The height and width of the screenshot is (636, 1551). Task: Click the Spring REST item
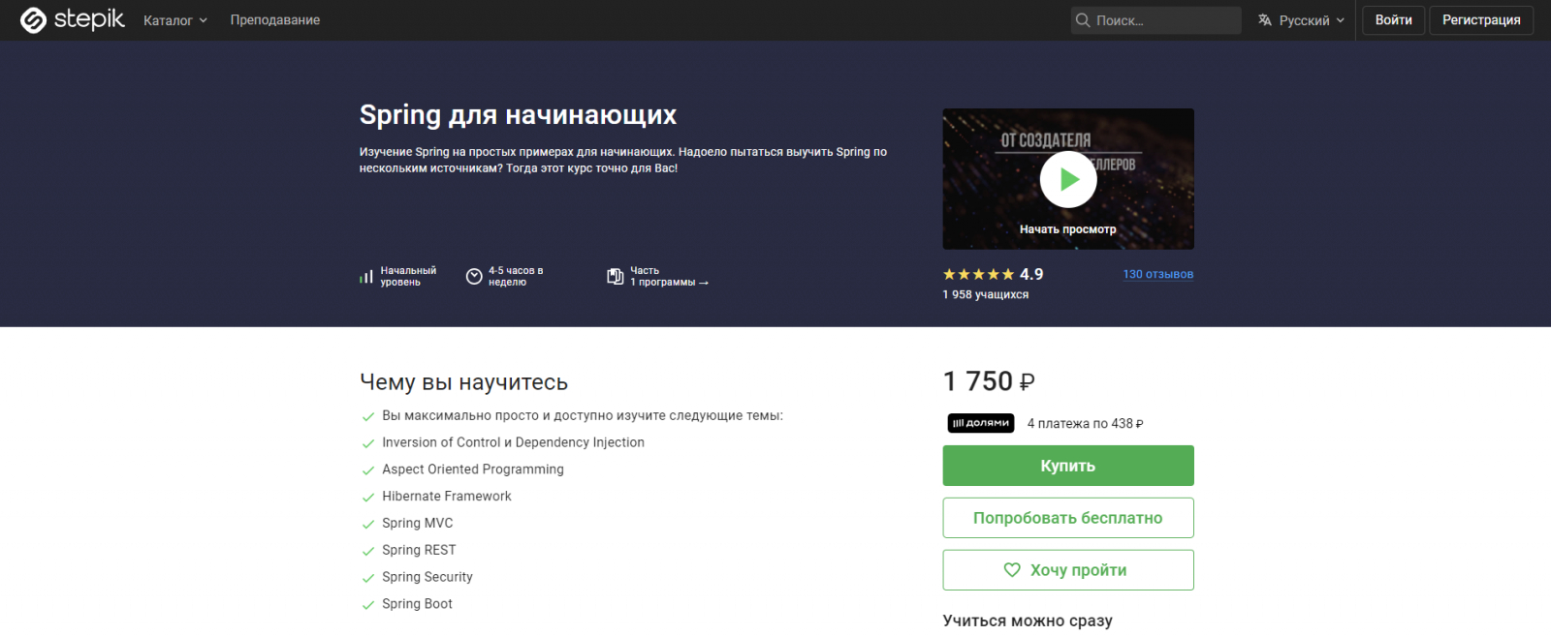pyautogui.click(x=419, y=550)
